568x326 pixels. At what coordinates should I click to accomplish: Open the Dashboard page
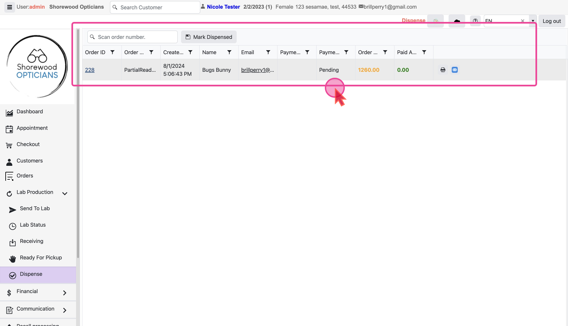click(x=30, y=112)
